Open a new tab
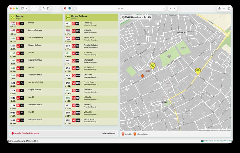 click(x=224, y=8)
